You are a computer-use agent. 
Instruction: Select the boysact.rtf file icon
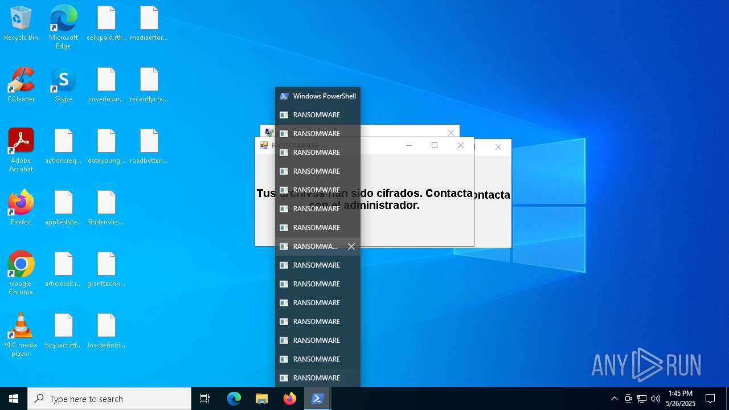point(63,331)
